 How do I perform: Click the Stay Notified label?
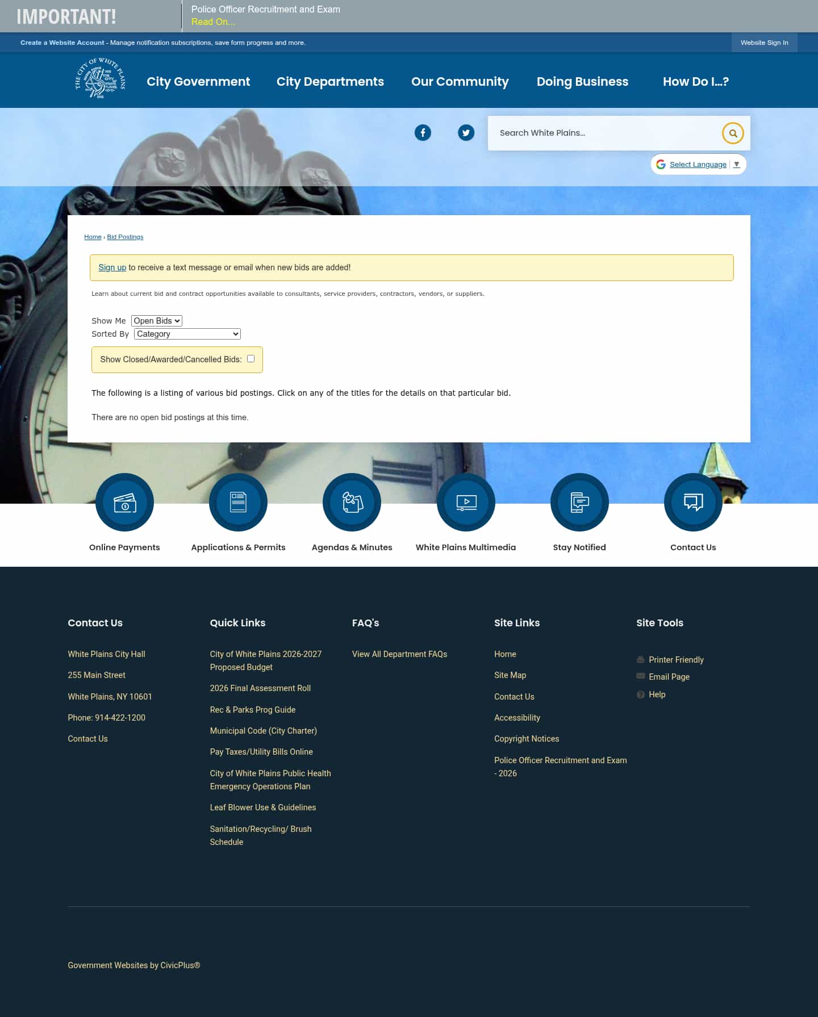(x=579, y=547)
